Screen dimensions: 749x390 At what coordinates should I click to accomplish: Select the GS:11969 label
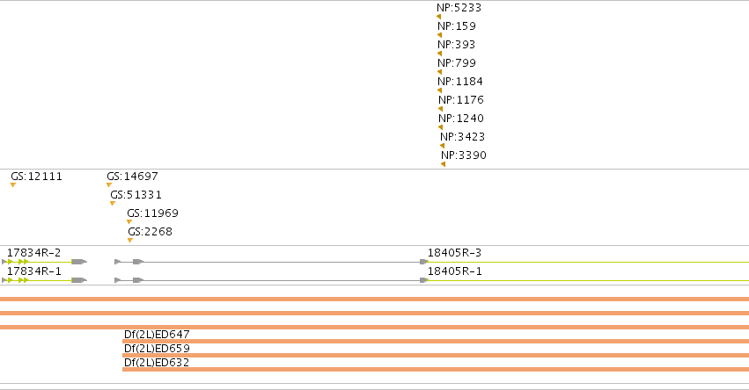coord(153,213)
